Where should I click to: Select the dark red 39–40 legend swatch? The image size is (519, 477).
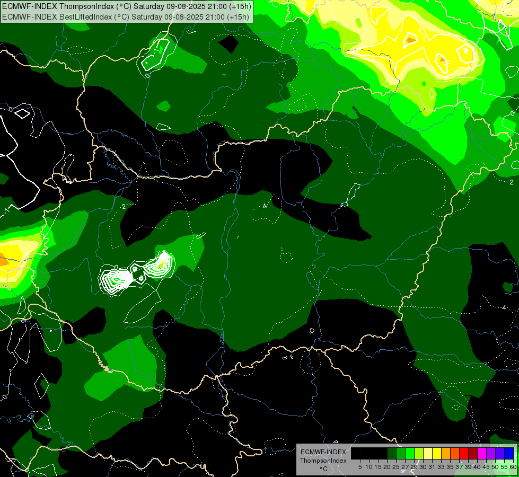473,453
